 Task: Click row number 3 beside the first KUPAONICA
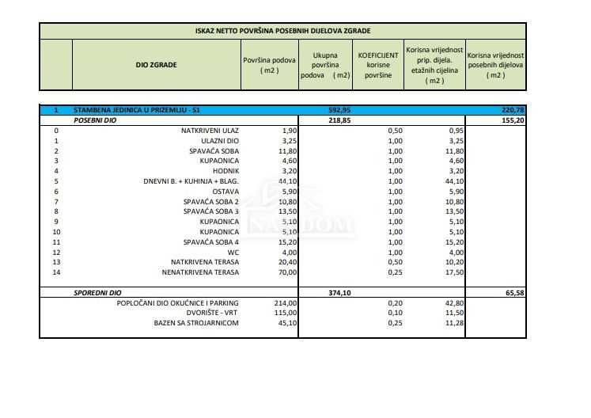56,161
